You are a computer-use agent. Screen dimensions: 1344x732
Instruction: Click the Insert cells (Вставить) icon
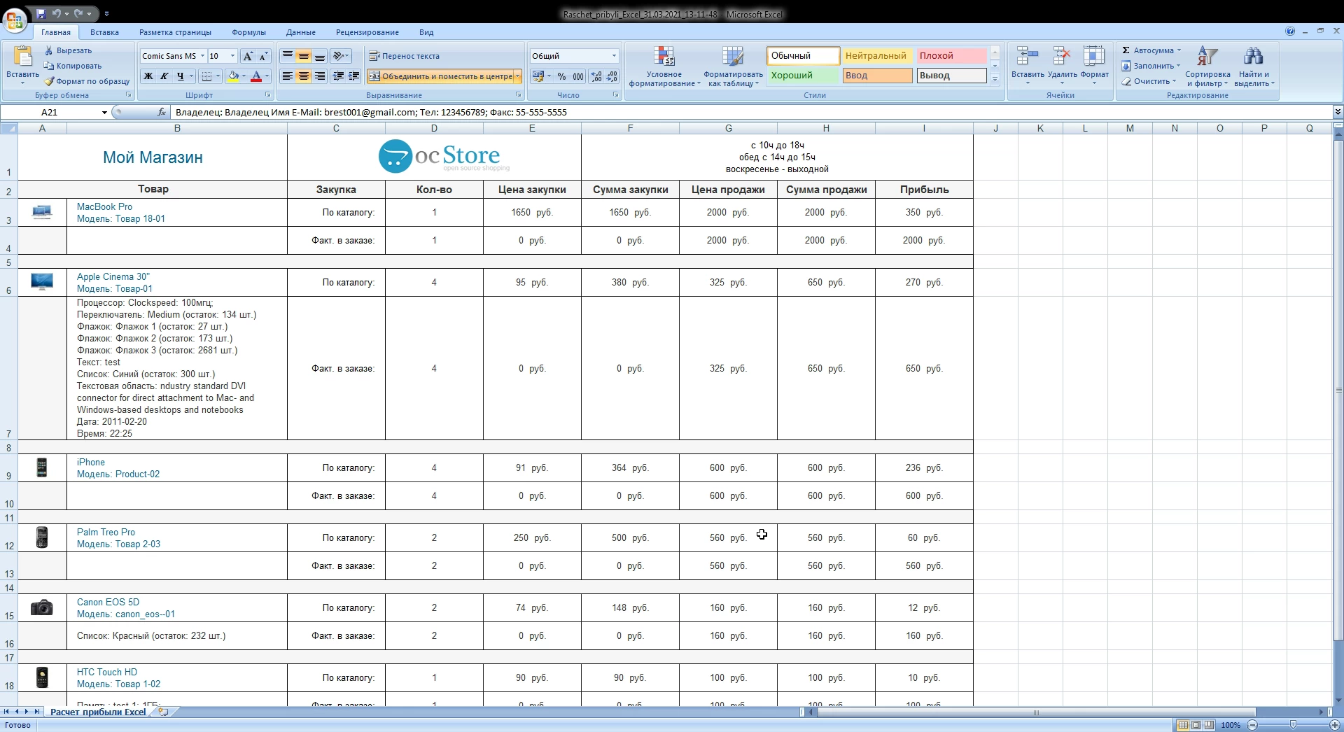pyautogui.click(x=1028, y=57)
